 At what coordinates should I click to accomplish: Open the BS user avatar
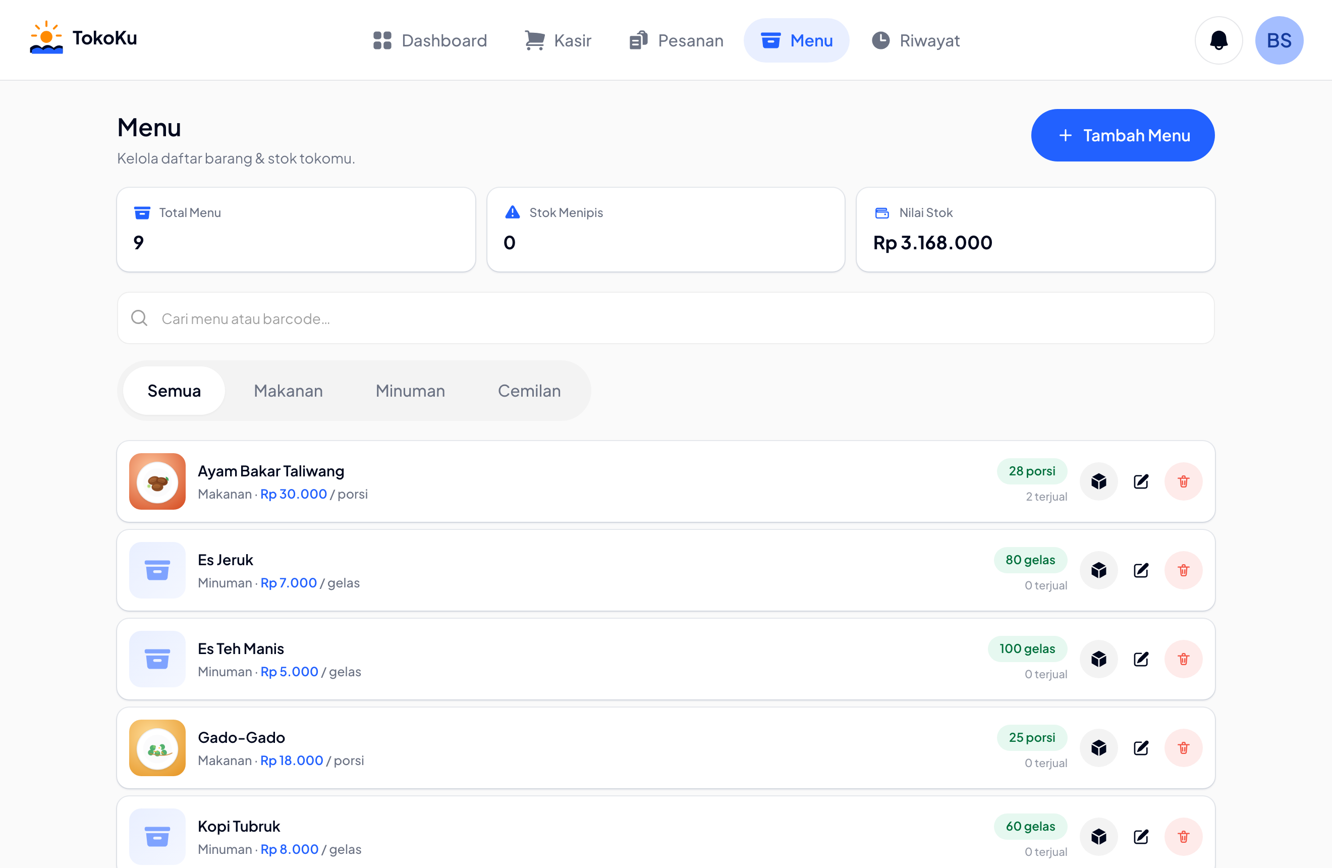1279,40
